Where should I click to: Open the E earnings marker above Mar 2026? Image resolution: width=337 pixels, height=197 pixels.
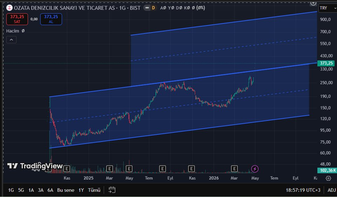coord(234,169)
